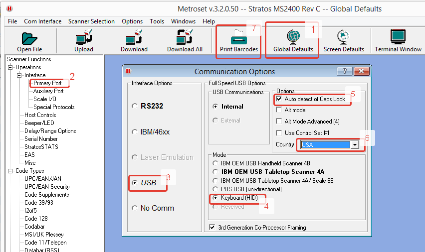Select the USB interface radio button
425x252 pixels.
pyautogui.click(x=135, y=183)
